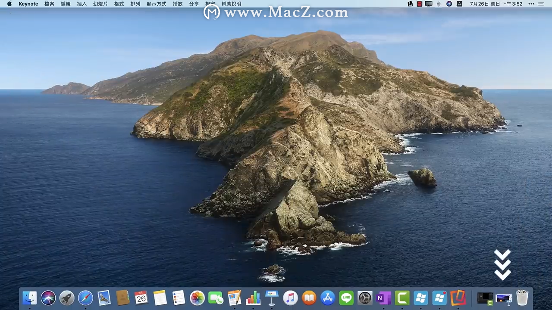Click the three-dots menu bar icon
Image resolution: width=552 pixels, height=310 pixels.
click(531, 4)
